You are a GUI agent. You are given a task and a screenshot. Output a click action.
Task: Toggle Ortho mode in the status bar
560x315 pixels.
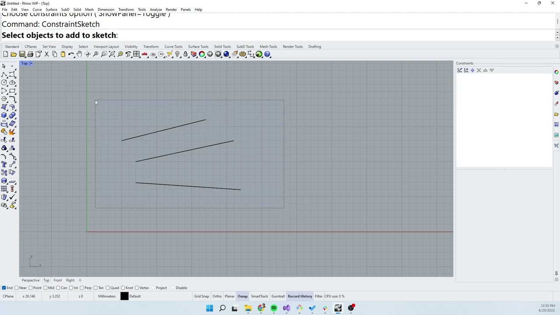tap(217, 296)
